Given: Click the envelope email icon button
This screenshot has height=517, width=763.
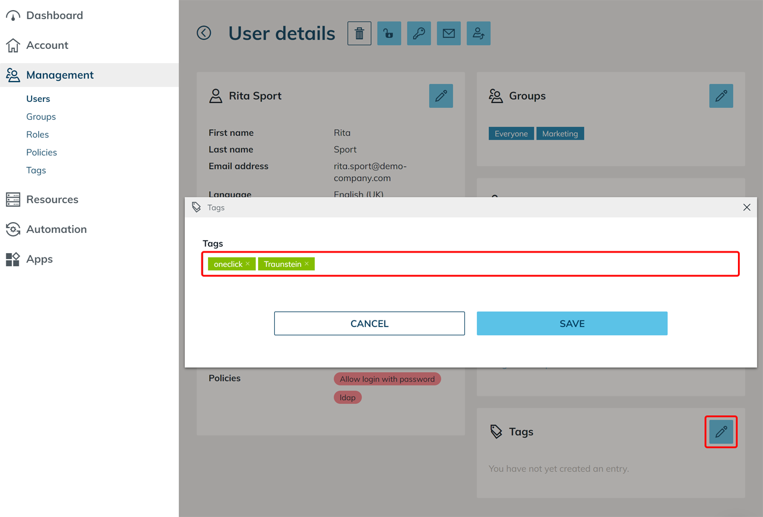Looking at the screenshot, I should tap(449, 33).
